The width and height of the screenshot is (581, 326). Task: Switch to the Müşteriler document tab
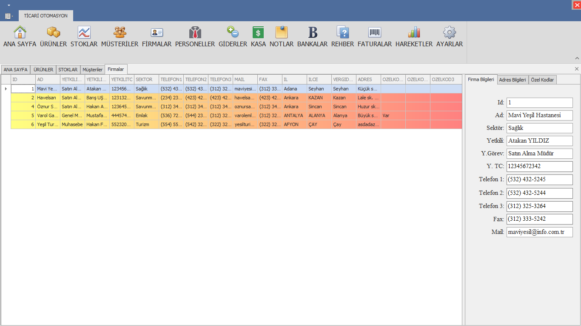click(93, 70)
